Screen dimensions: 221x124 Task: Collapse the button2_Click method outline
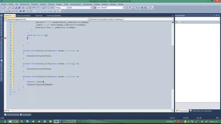14,64
